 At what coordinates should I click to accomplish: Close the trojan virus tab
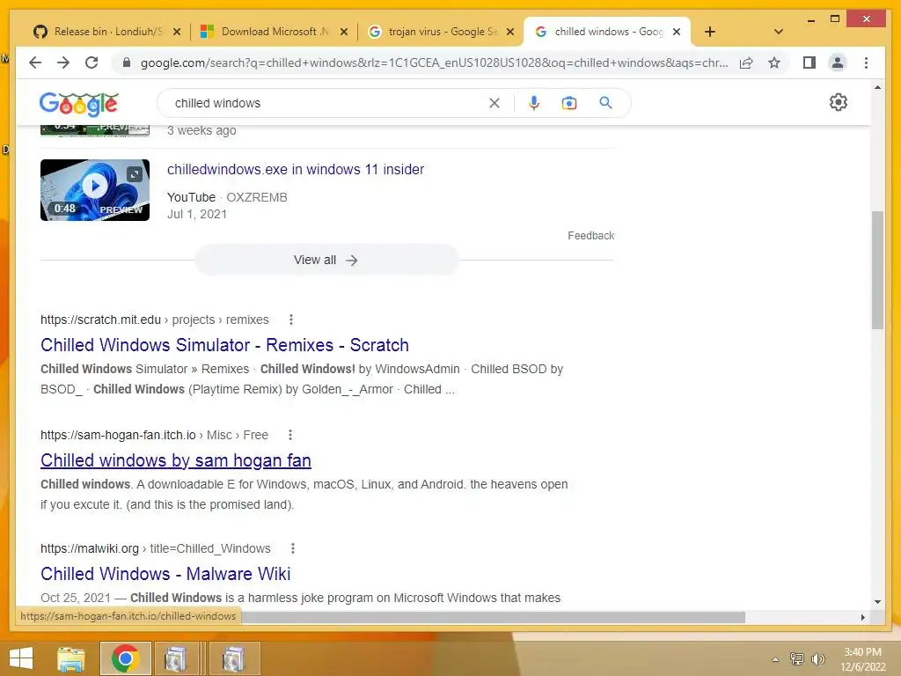510,33
